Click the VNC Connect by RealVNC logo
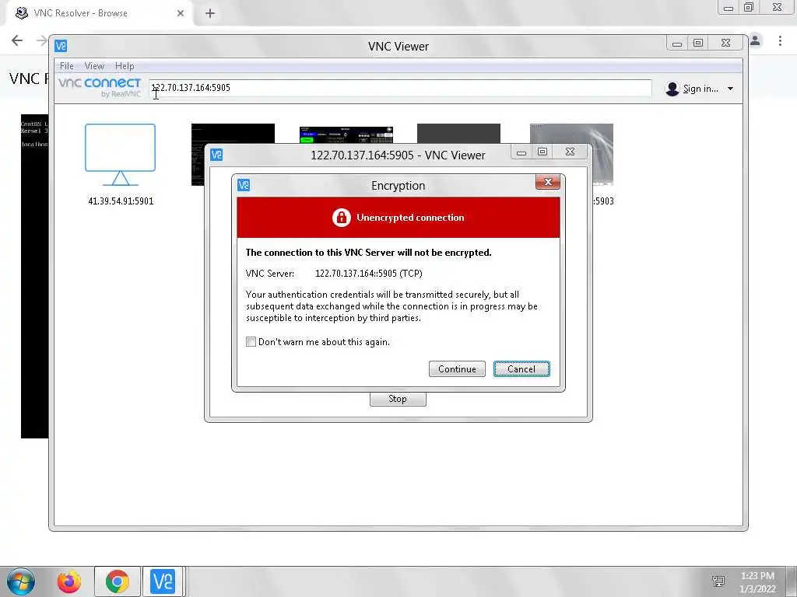This screenshot has width=797, height=597. pos(100,87)
